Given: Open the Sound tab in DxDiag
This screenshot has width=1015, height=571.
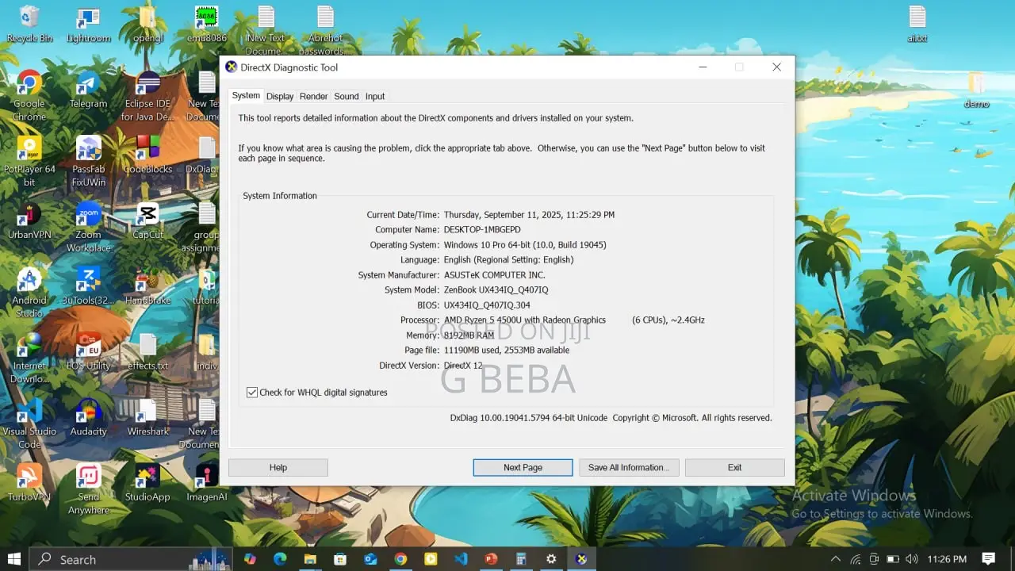Looking at the screenshot, I should pos(346,97).
